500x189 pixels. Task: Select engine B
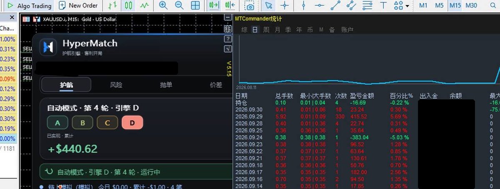point(82,123)
